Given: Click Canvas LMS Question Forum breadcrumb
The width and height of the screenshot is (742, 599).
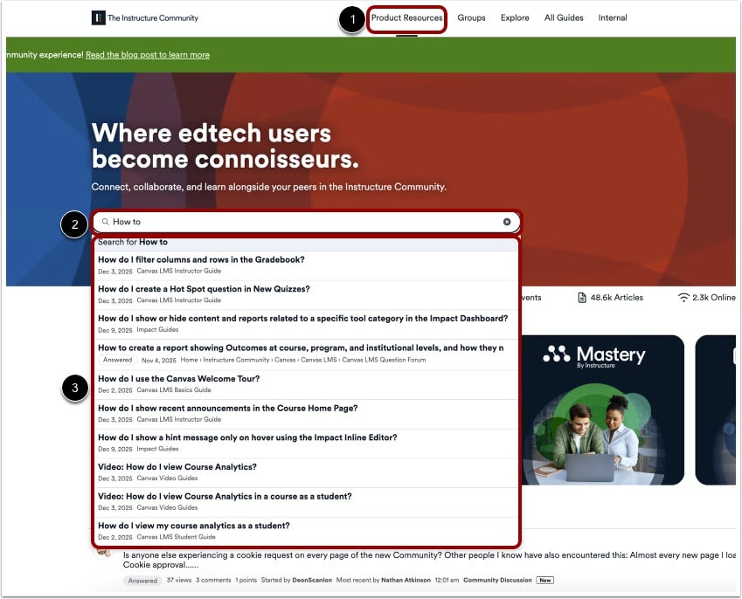Looking at the screenshot, I should [384, 360].
